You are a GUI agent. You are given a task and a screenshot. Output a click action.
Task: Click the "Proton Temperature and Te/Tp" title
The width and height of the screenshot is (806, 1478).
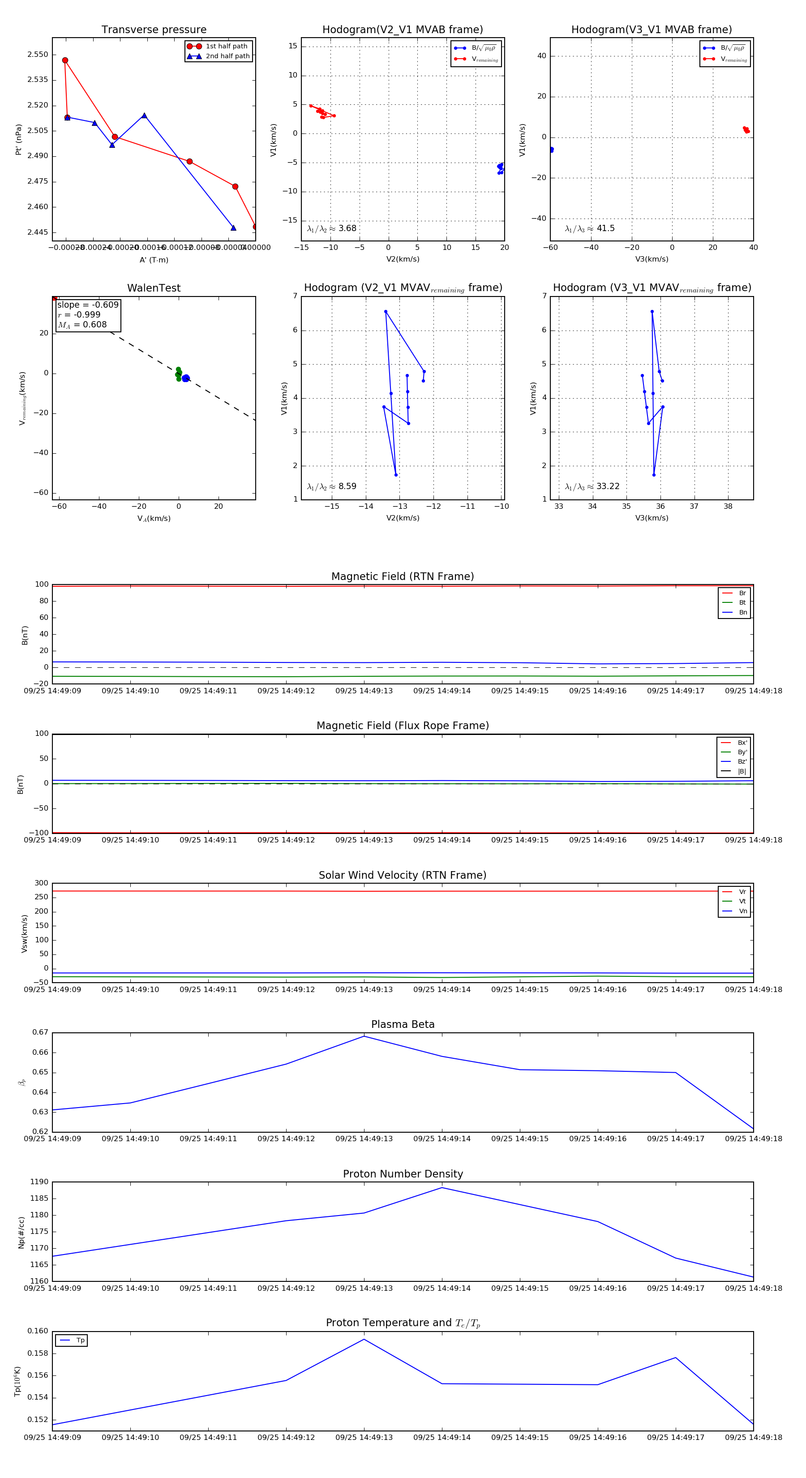point(403,1323)
